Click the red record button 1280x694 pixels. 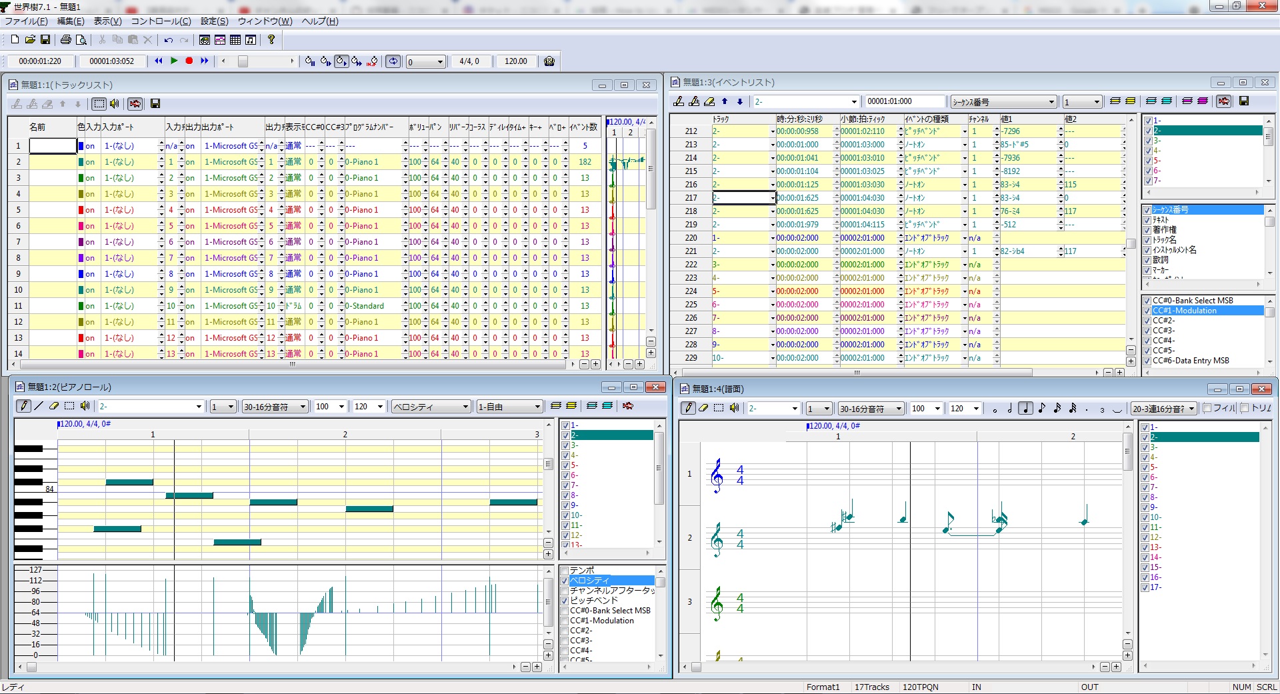point(189,61)
